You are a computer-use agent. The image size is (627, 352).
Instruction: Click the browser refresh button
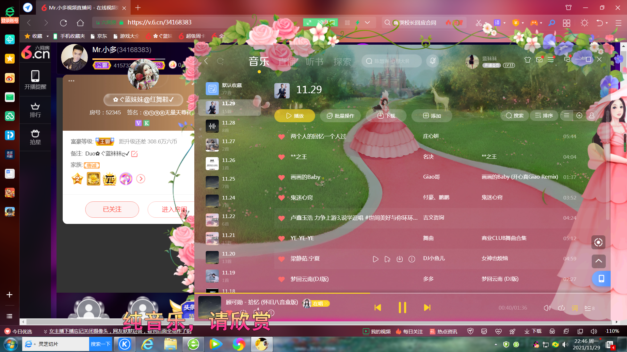click(x=63, y=23)
